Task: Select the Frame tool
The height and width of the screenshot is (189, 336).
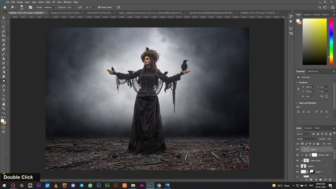Action: [4, 40]
